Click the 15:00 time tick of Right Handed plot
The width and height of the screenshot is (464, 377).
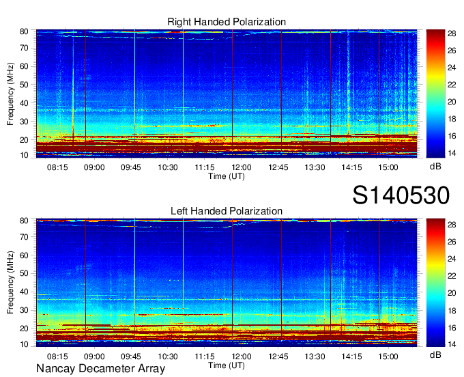pos(388,167)
